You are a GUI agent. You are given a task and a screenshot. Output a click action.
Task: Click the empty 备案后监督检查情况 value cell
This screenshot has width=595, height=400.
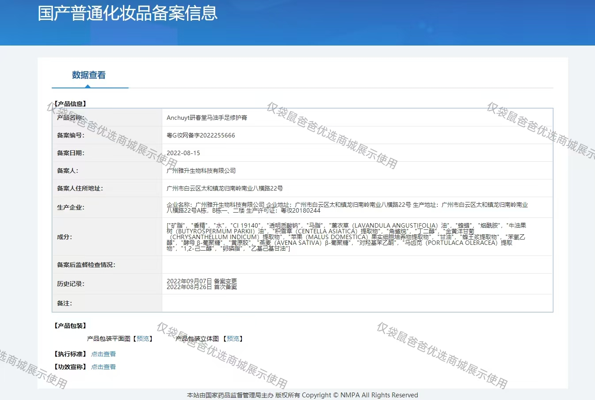point(357,265)
